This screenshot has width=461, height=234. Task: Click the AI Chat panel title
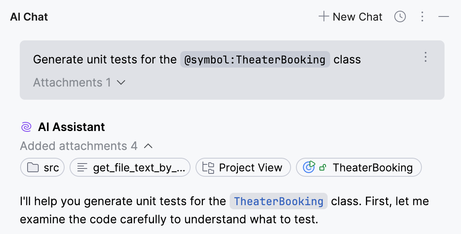coord(29,17)
